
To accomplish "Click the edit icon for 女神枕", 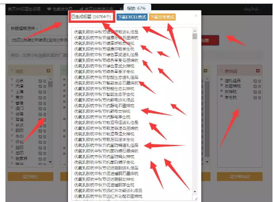I will (255, 92).
